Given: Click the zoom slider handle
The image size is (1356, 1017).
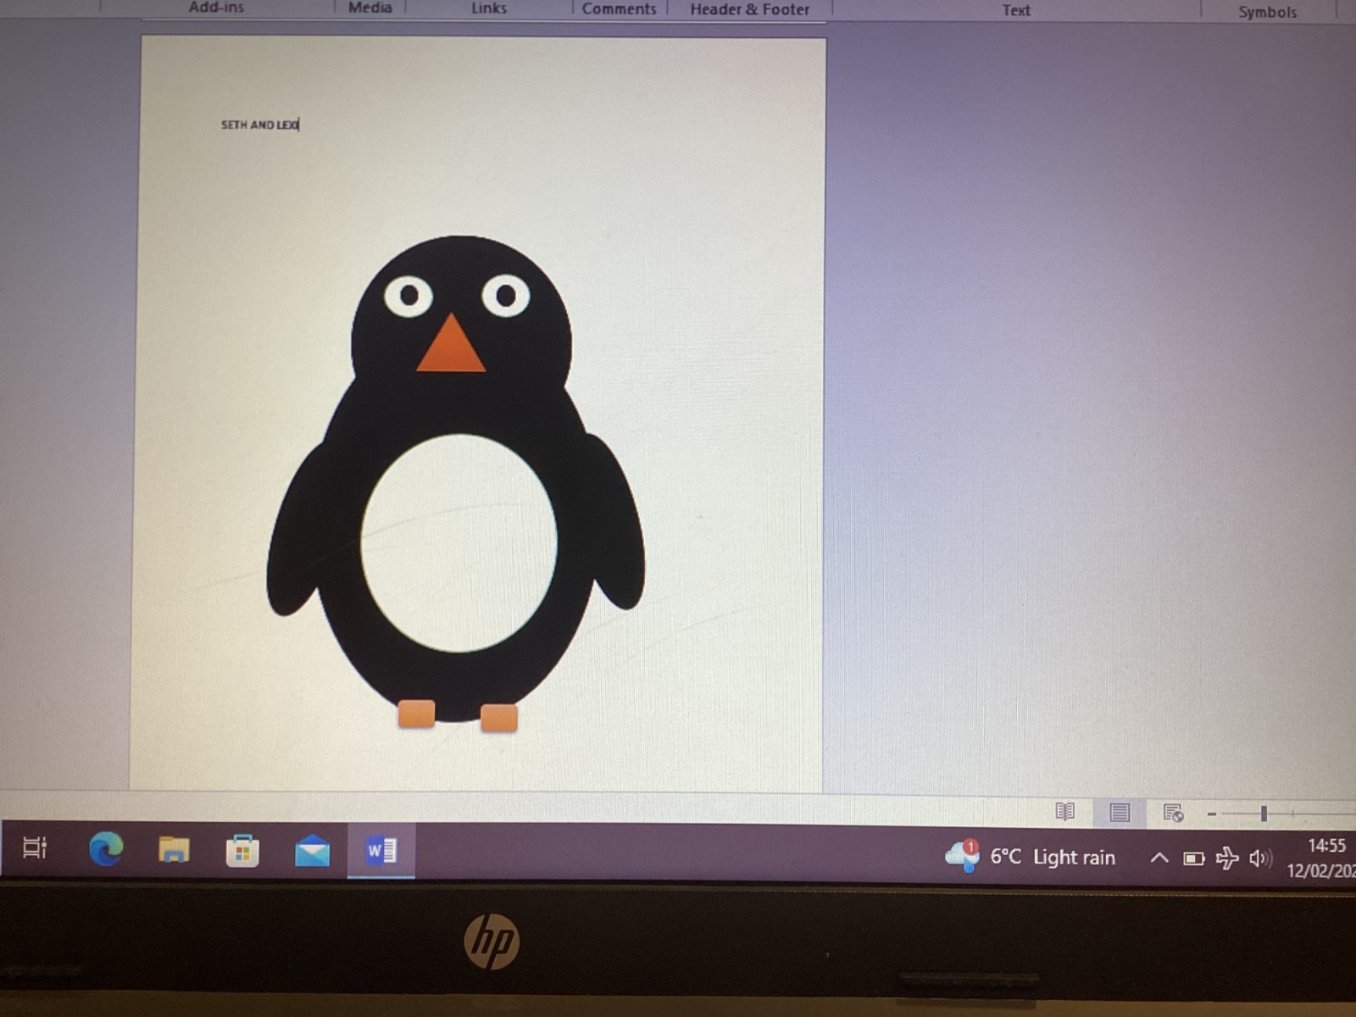Looking at the screenshot, I should 1264,814.
